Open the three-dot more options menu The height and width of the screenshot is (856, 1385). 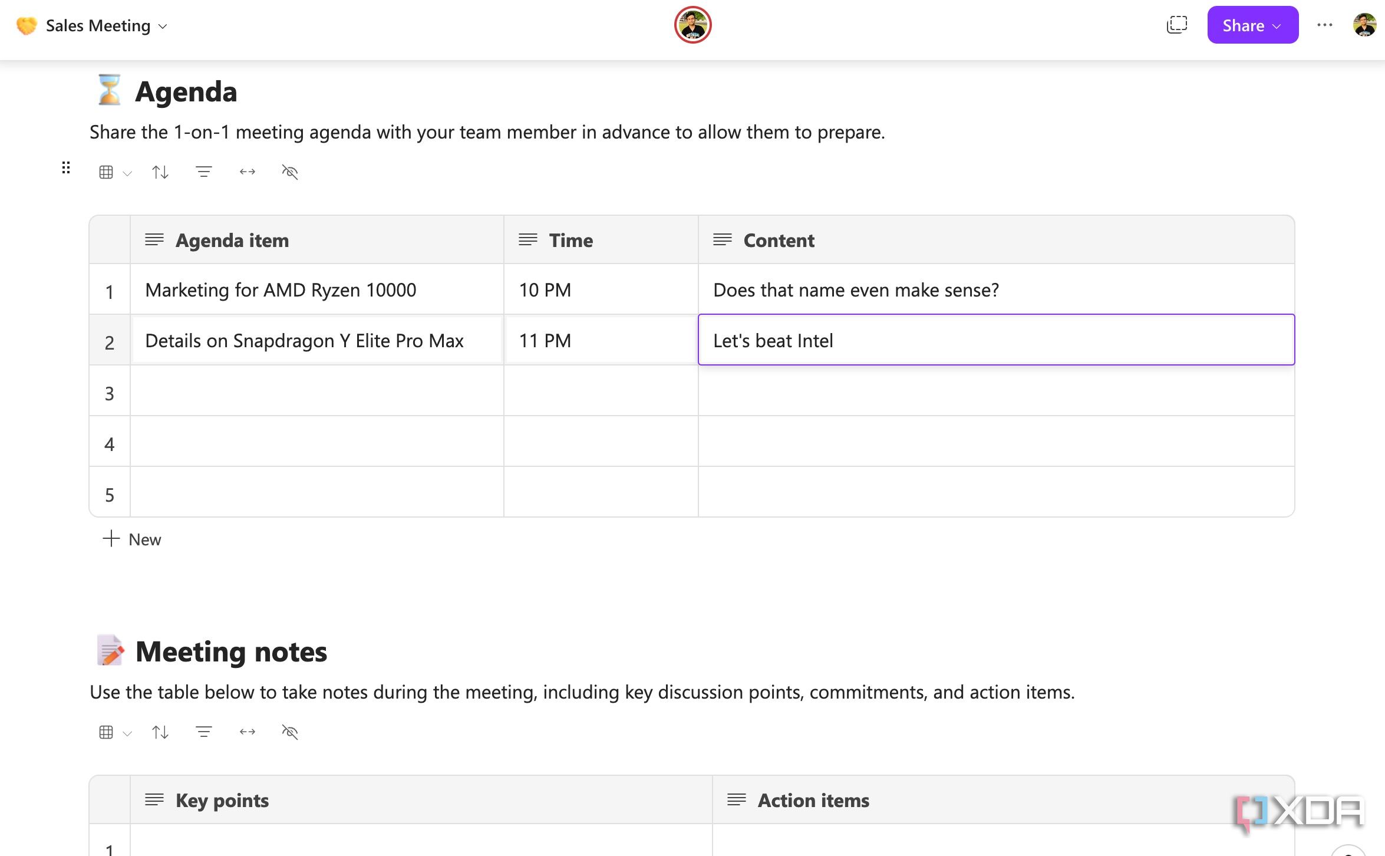(x=1325, y=25)
